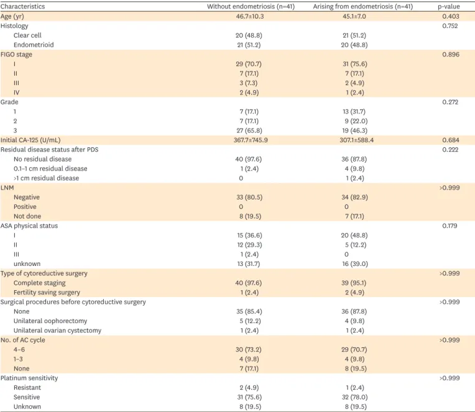Click FIGO stage III value '3 (7.3)'
Image resolution: width=475 pixels, height=412 pixels.
point(249,83)
